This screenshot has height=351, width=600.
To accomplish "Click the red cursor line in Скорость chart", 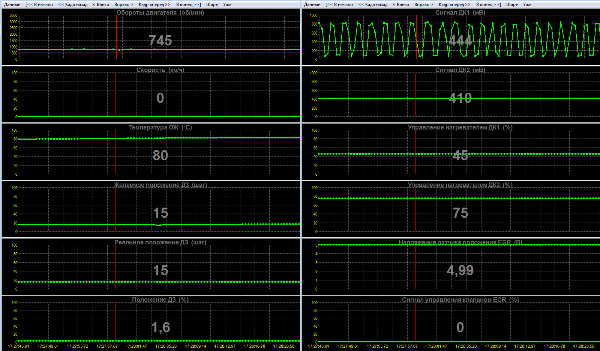I will point(116,95).
